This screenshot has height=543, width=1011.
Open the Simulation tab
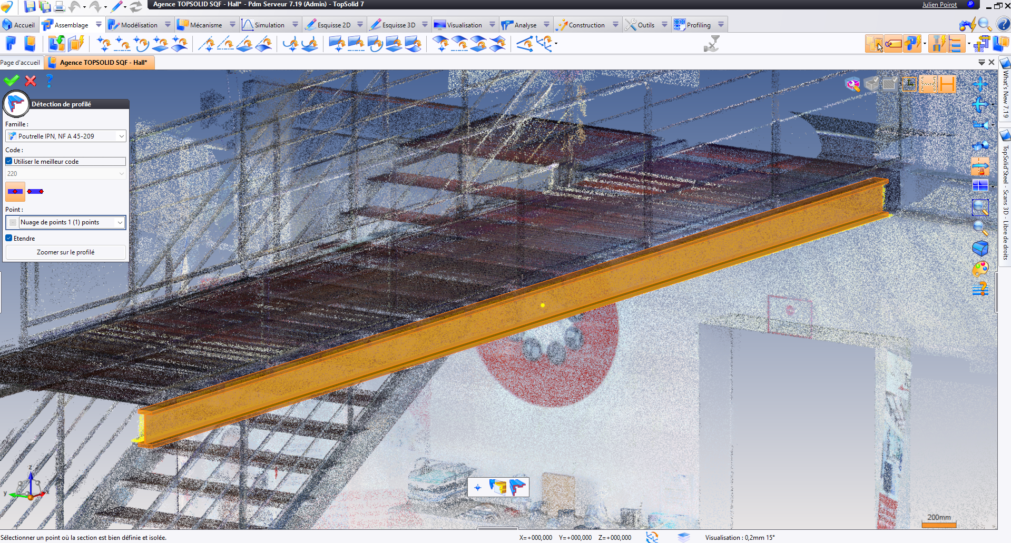263,25
